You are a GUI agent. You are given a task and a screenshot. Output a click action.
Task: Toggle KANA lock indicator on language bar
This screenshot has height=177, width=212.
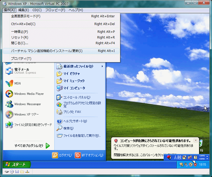click(x=202, y=159)
